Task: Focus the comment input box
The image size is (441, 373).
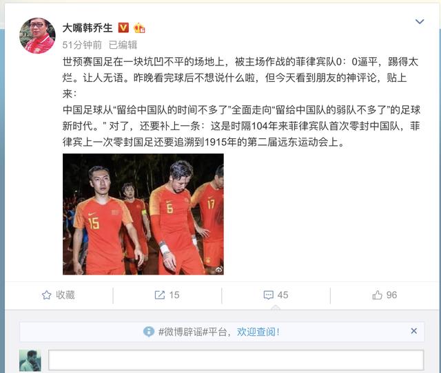Action: pos(236,360)
